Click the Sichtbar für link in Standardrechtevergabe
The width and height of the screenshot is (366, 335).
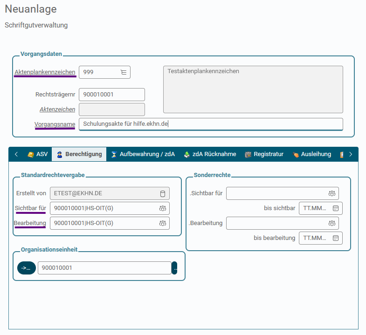click(30, 208)
